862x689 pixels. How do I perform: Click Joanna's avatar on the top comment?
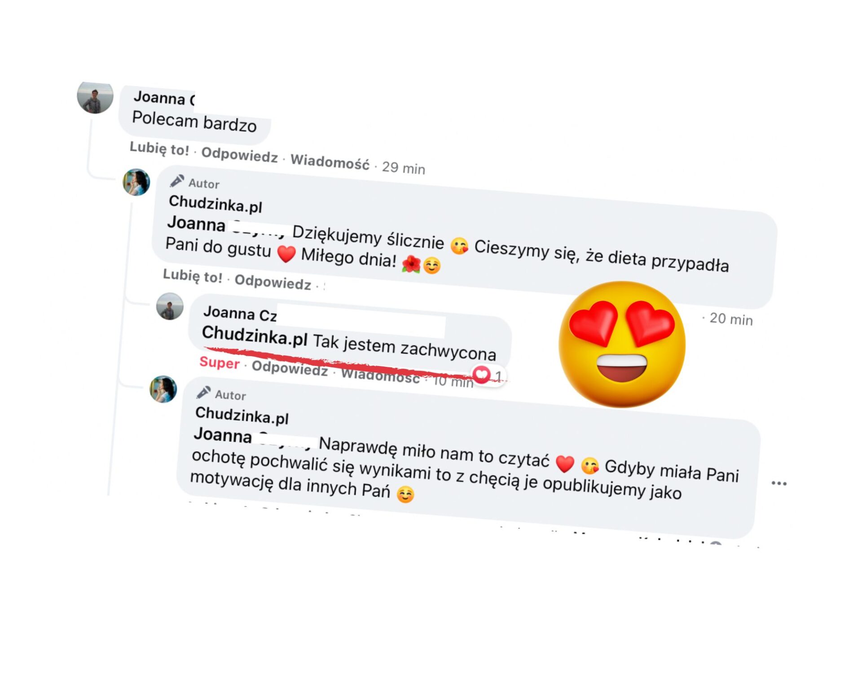(x=95, y=97)
